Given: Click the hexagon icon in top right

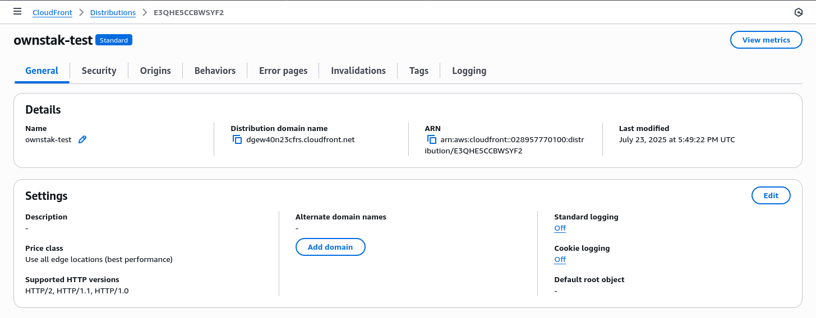Looking at the screenshot, I should click(799, 12).
